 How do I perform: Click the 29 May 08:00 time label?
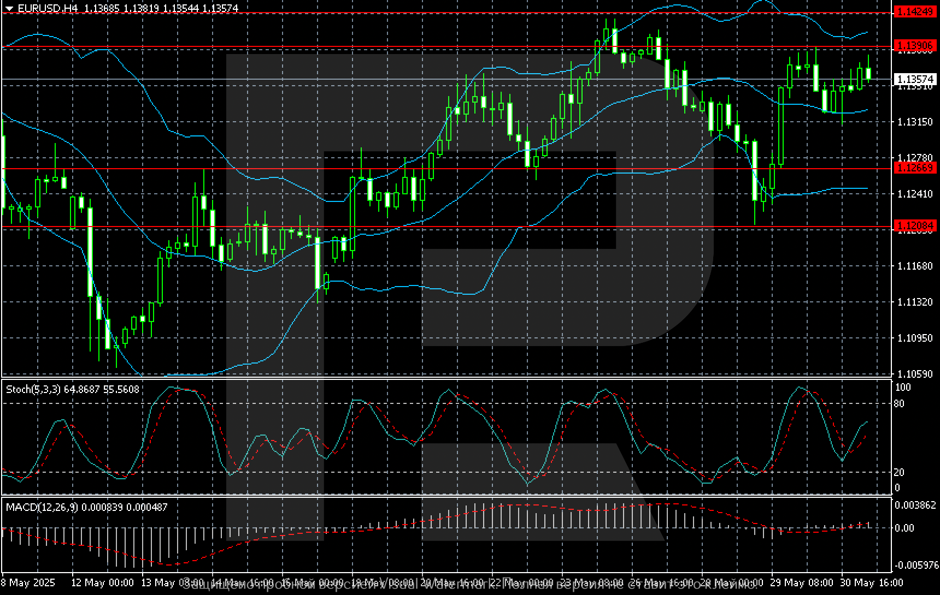tap(802, 582)
